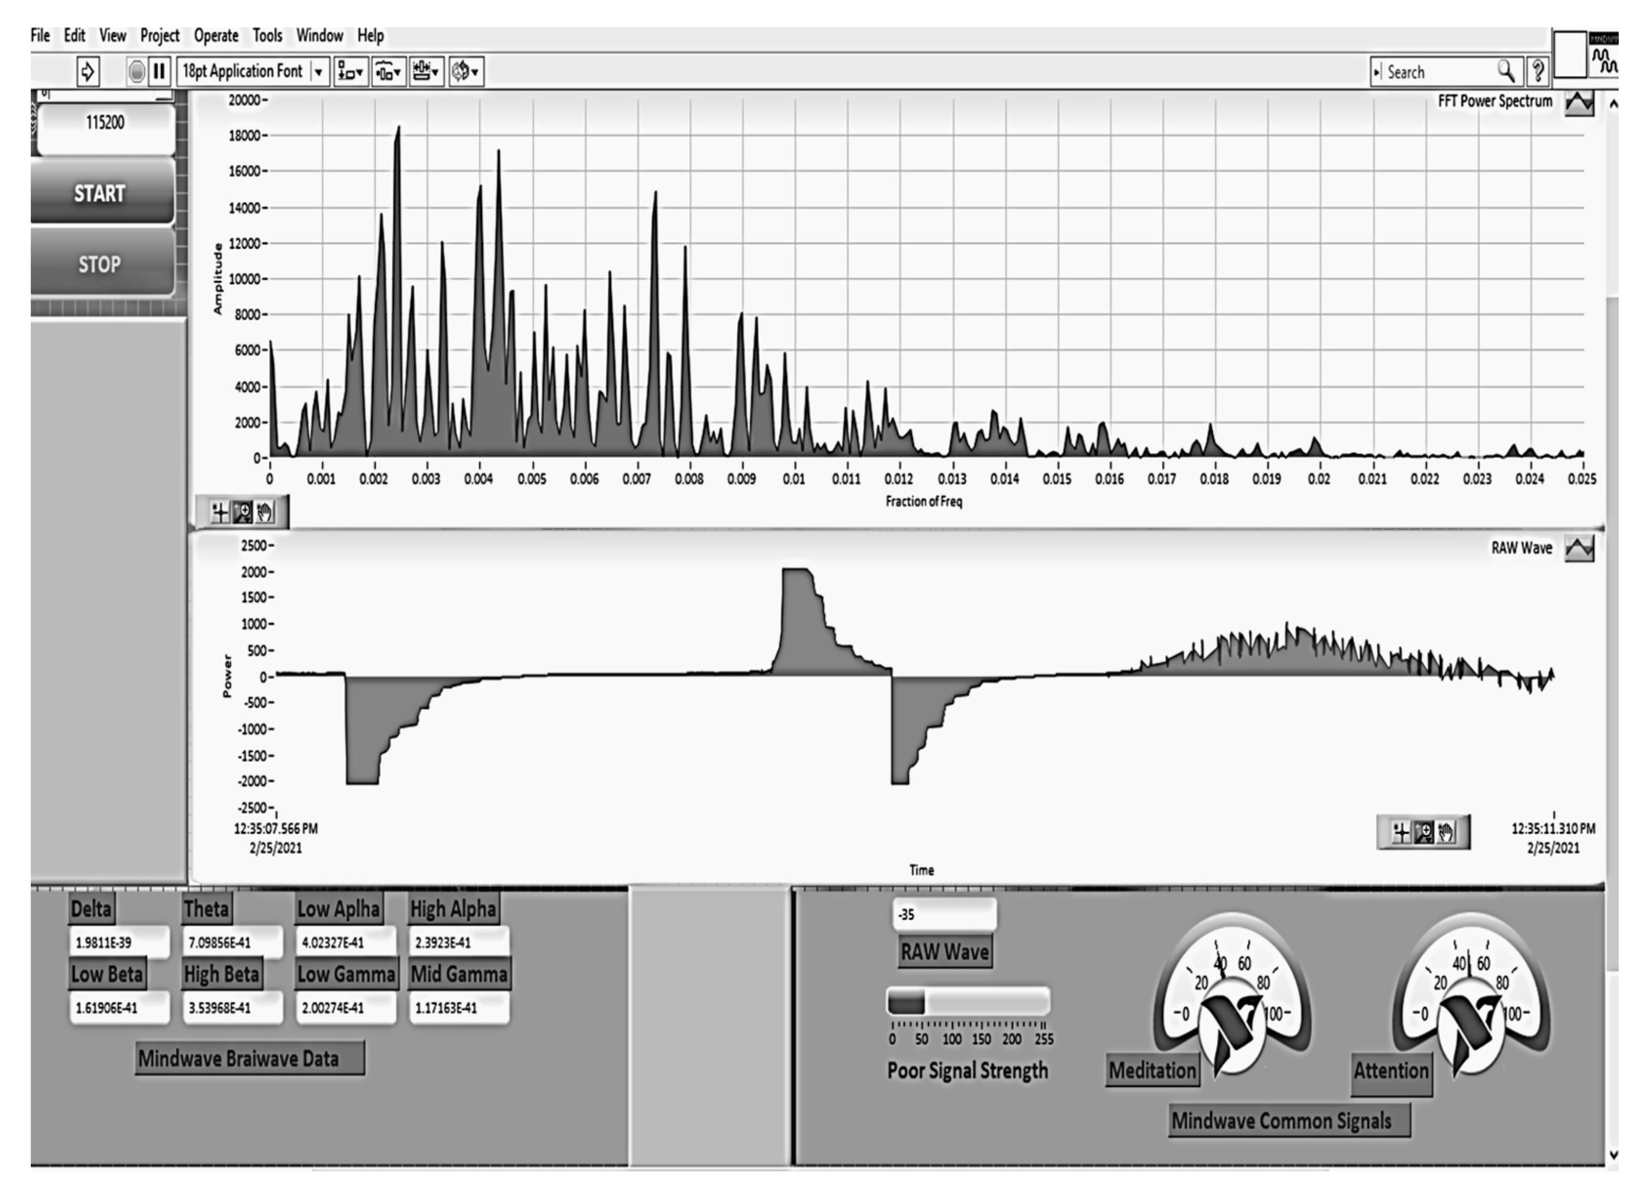1644x1184 pixels.
Task: Select FFT graph zoom tool
Action: 242,513
